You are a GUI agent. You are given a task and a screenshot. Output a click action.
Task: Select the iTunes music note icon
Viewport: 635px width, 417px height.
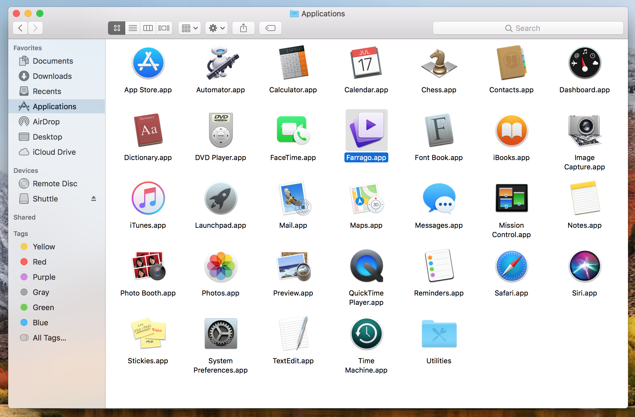coord(148,198)
